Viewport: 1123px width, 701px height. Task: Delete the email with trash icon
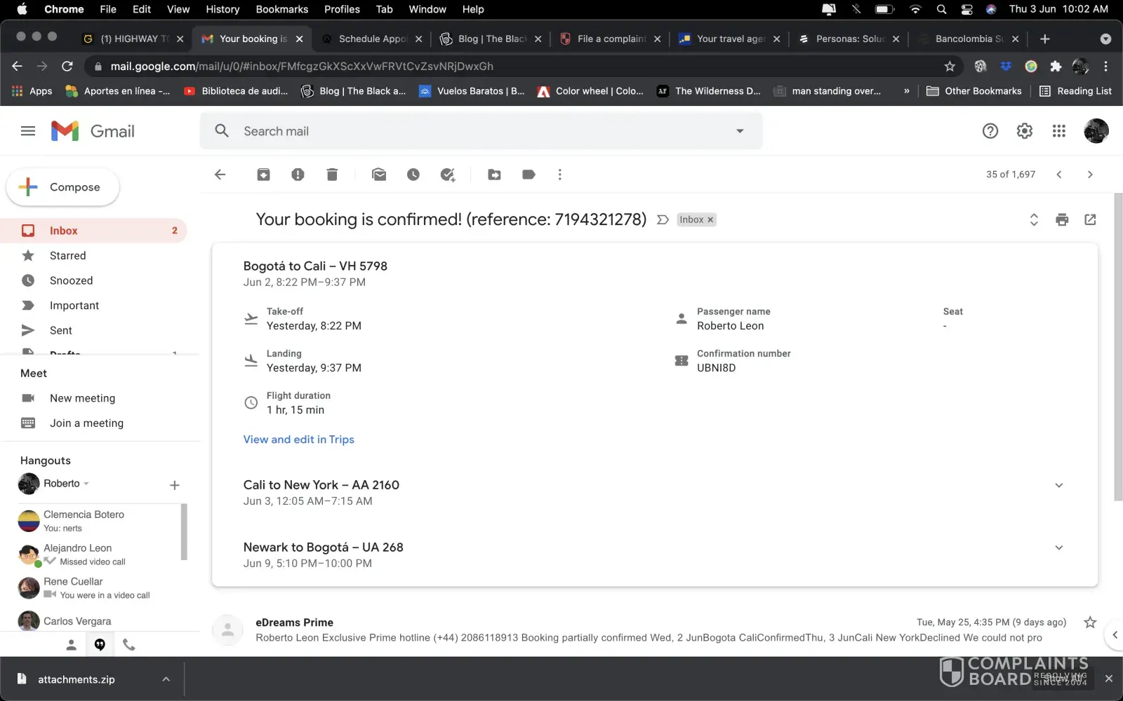[x=332, y=175]
